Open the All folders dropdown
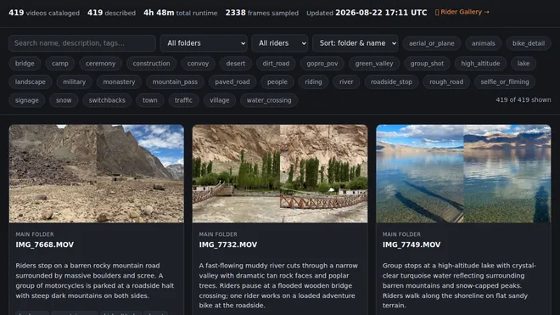The height and width of the screenshot is (315, 560). click(x=204, y=43)
